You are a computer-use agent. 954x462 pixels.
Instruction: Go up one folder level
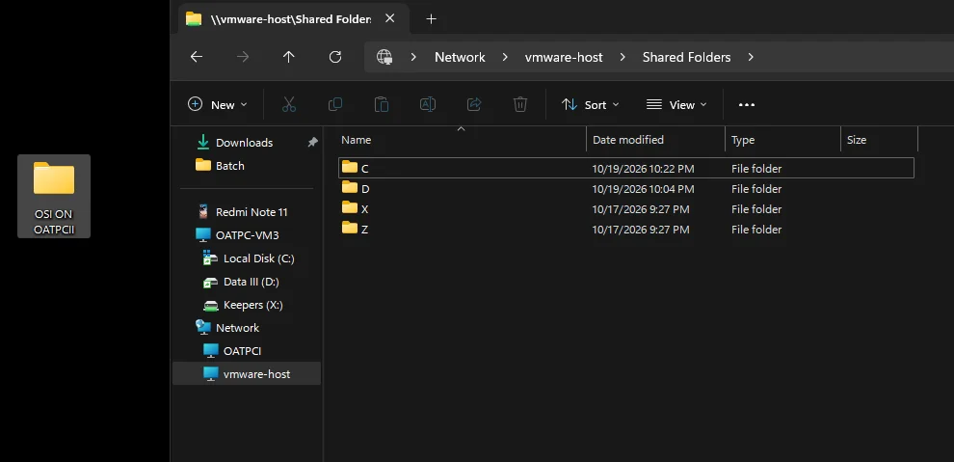[288, 57]
